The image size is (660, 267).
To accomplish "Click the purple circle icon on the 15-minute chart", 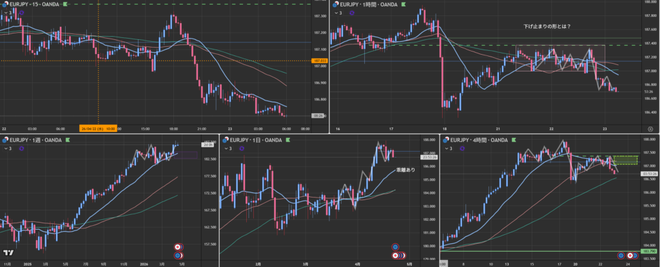I will [x=23, y=13].
